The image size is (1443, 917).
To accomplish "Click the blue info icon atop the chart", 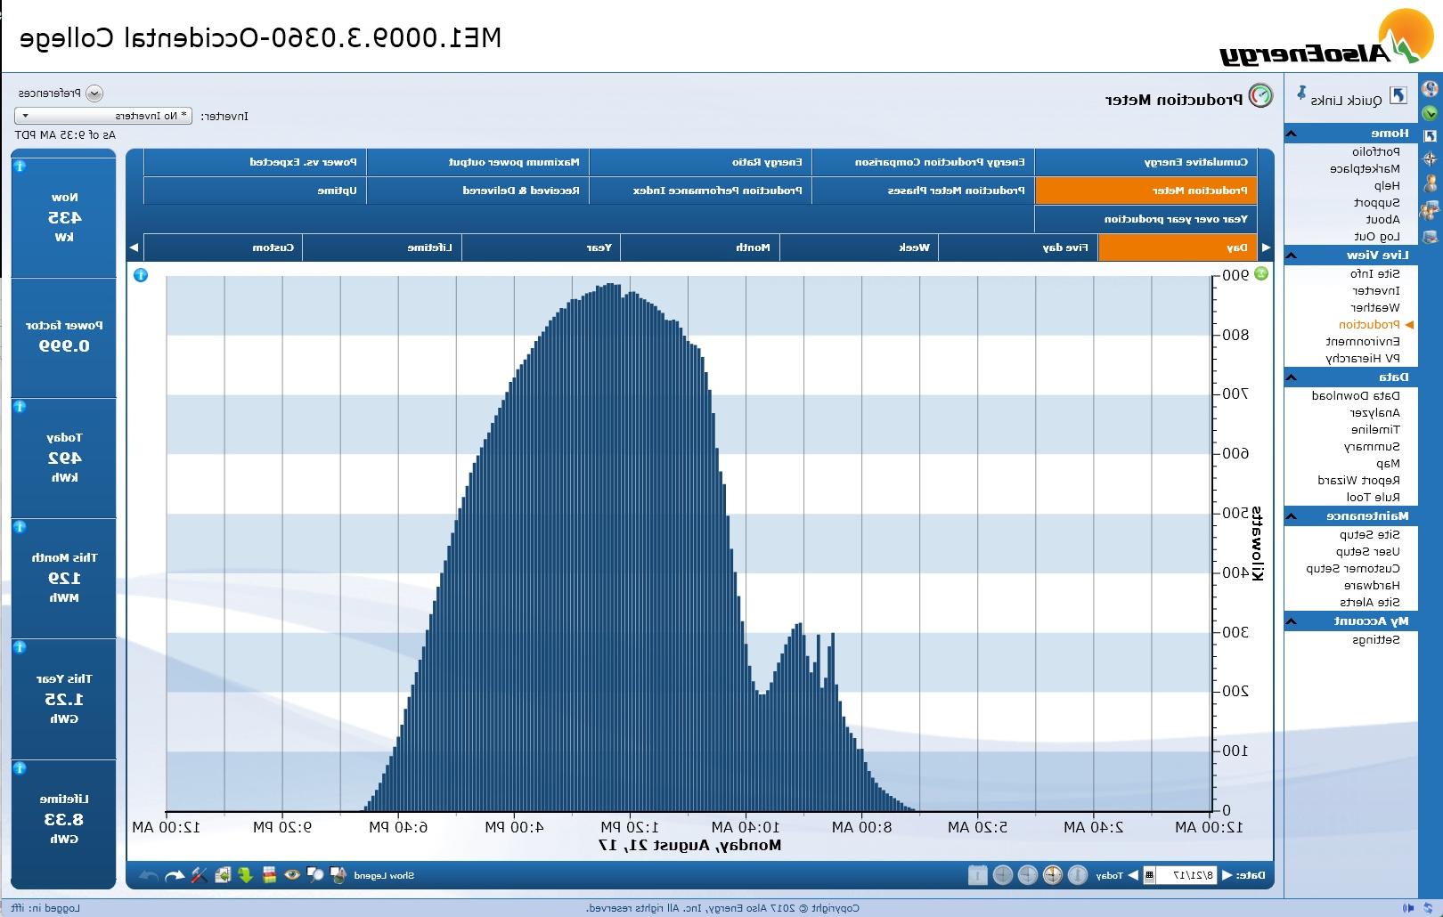I will 141,275.
